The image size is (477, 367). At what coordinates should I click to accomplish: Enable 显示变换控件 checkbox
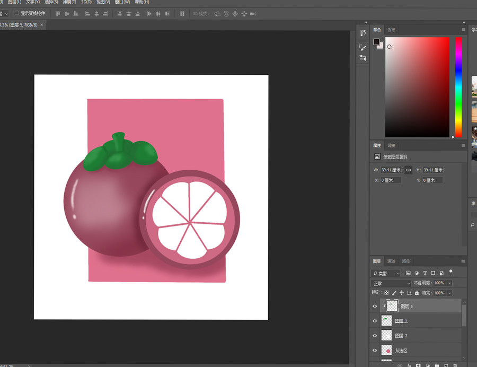click(17, 13)
